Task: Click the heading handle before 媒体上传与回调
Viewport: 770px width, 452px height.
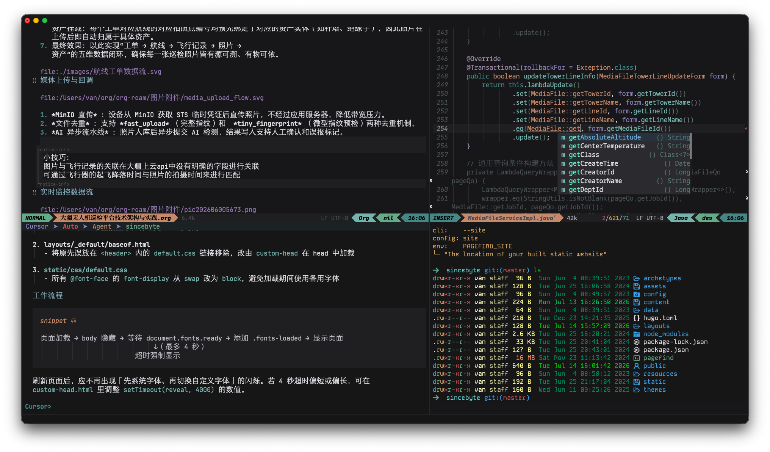Action: [x=34, y=80]
